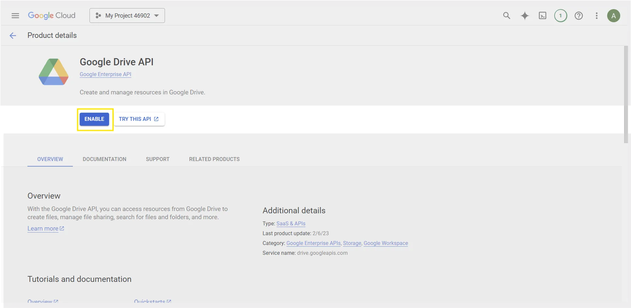
Task: Open the My Project 46902 selector
Action: [x=127, y=16]
